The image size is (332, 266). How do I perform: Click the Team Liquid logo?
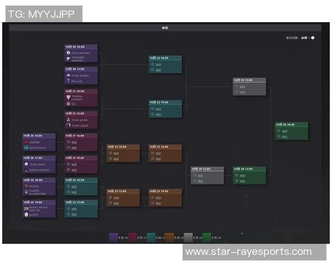click(x=69, y=125)
